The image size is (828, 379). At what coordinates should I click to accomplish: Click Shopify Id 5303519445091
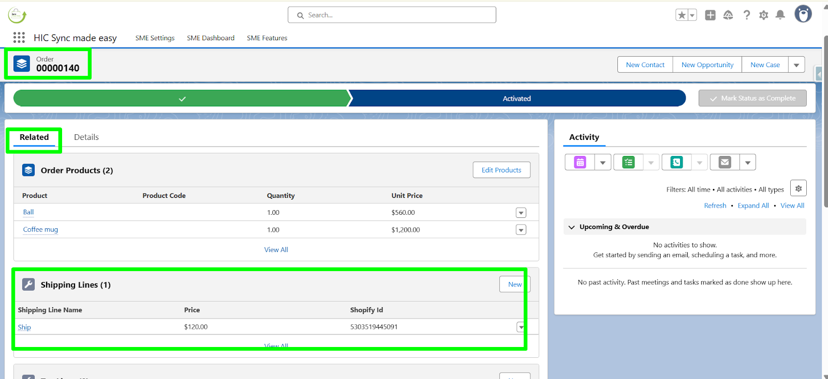pos(374,327)
